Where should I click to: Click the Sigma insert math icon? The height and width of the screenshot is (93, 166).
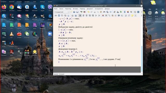pos(125,12)
